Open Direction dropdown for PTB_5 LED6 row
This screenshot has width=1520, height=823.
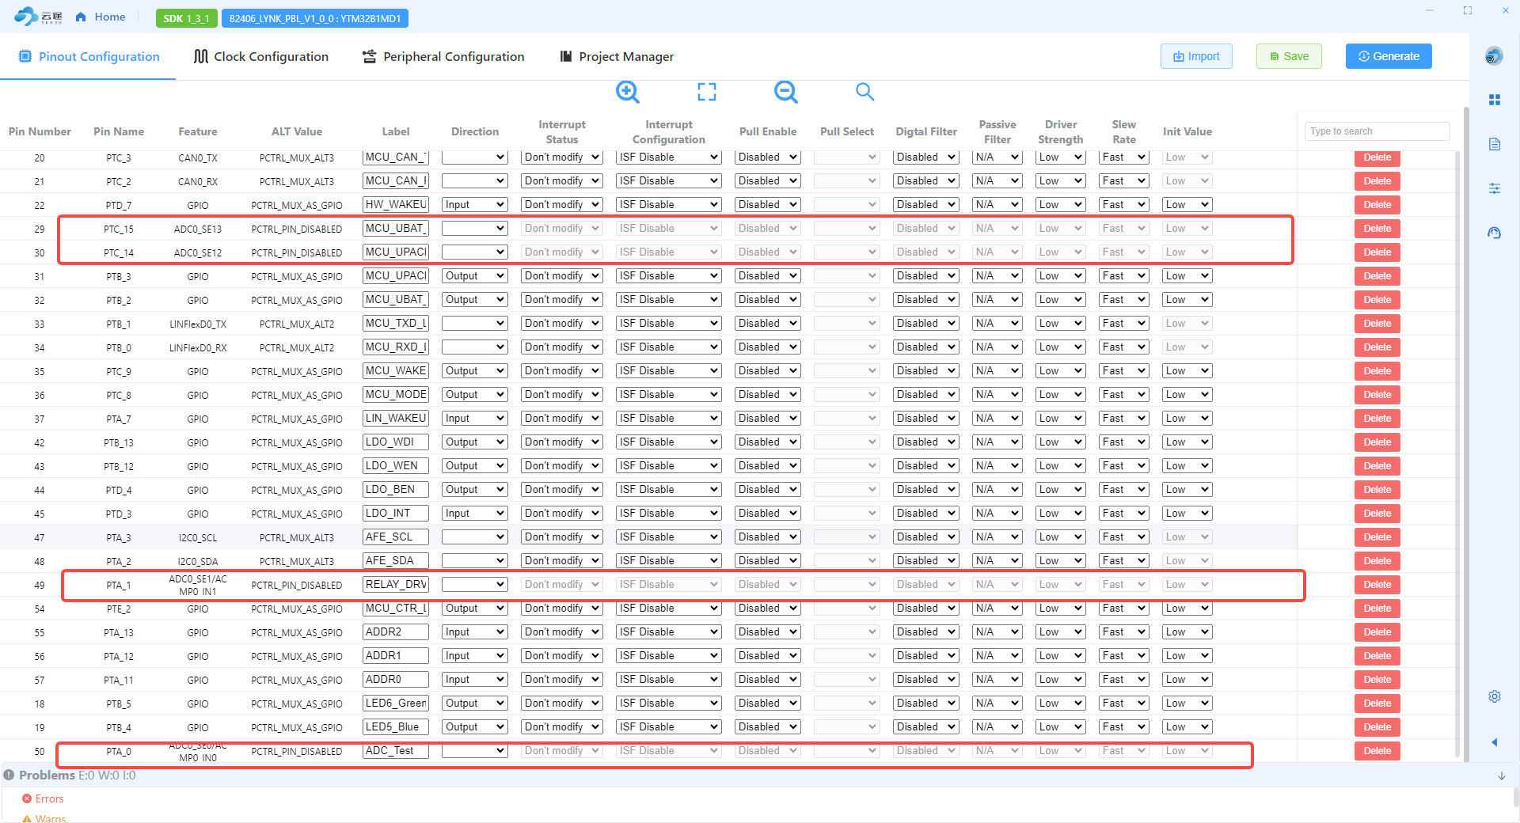[x=474, y=704]
